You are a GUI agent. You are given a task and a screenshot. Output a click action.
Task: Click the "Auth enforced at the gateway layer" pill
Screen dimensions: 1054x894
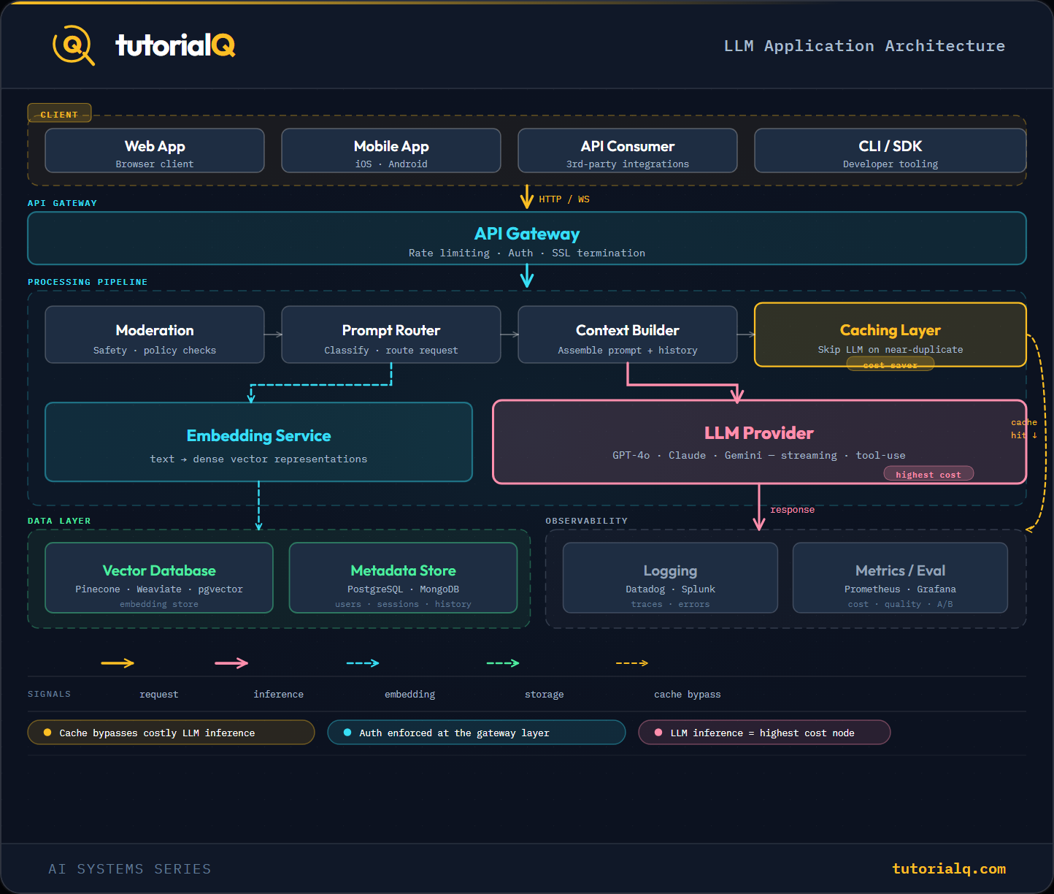477,733
